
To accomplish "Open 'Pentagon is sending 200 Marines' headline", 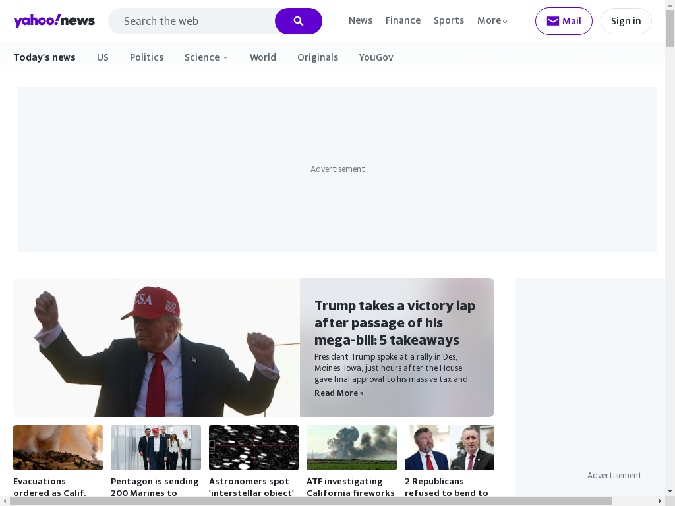I will coord(154,487).
